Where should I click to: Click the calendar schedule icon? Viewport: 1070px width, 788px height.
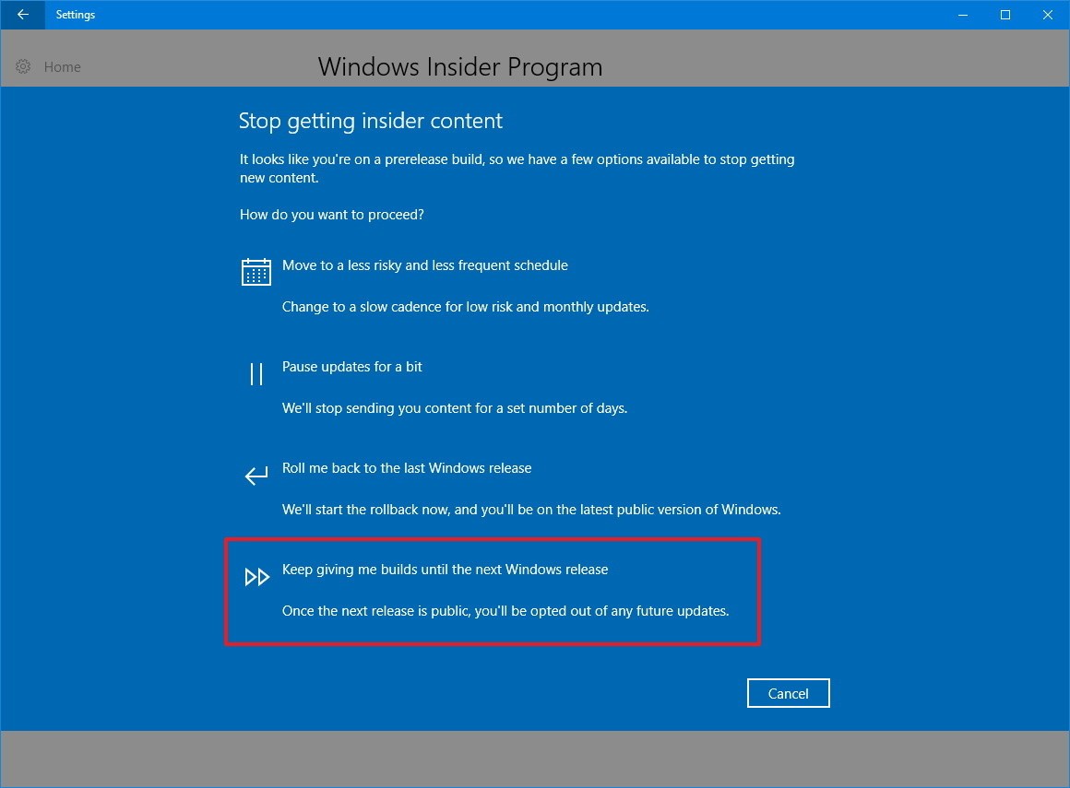256,272
